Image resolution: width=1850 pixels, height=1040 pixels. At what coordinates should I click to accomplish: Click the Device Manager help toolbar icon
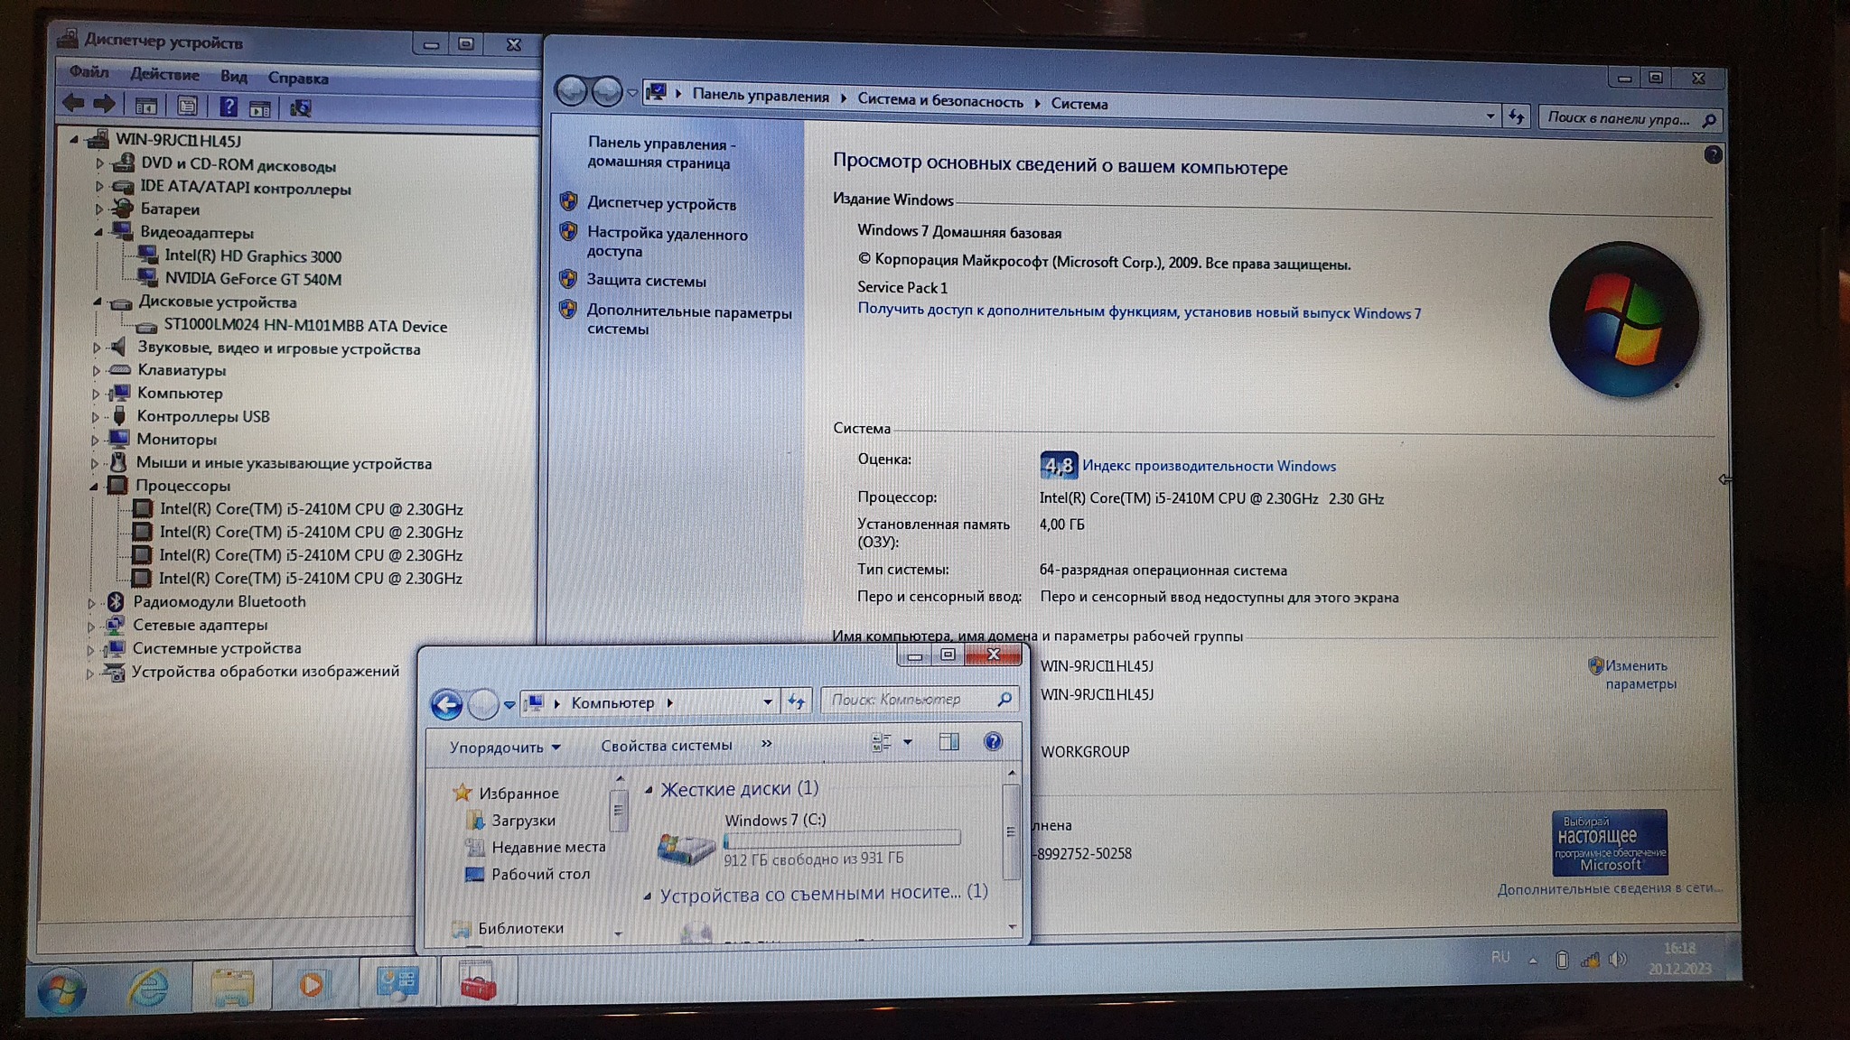click(x=229, y=107)
